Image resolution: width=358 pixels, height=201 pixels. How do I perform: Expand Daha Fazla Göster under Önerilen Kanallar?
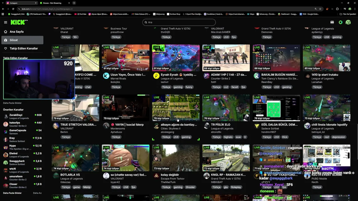click(12, 193)
